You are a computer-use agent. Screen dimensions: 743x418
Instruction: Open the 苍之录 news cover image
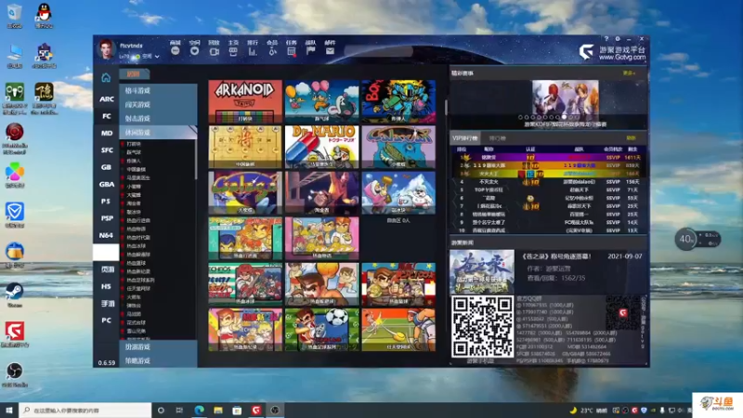click(482, 271)
